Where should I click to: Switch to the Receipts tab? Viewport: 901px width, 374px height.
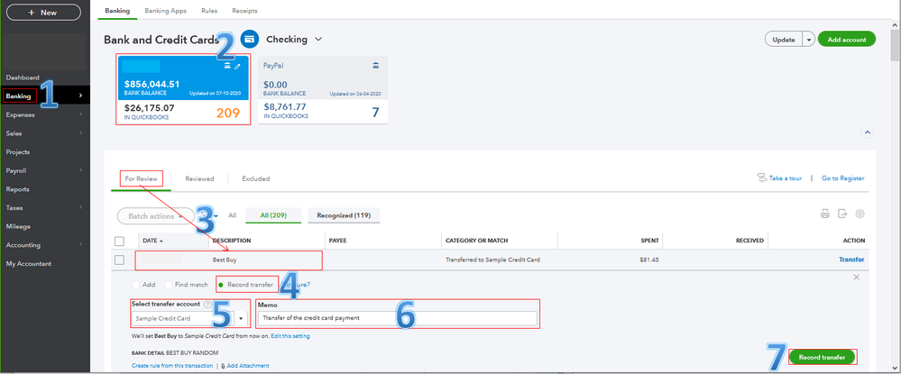point(244,11)
